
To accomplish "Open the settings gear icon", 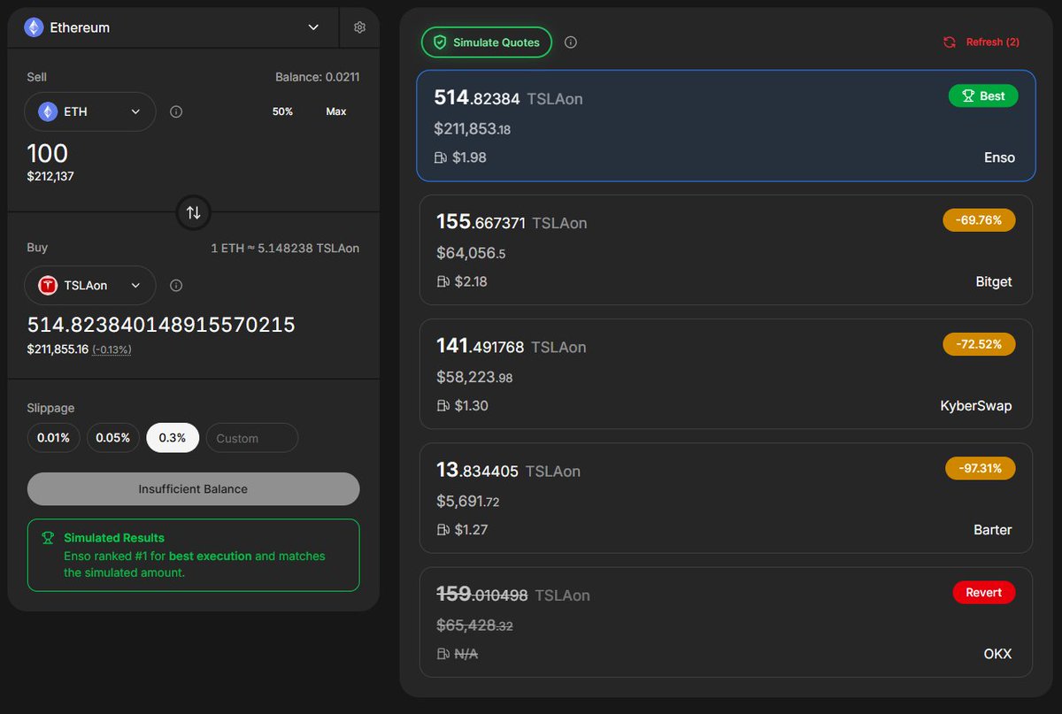I will (359, 27).
